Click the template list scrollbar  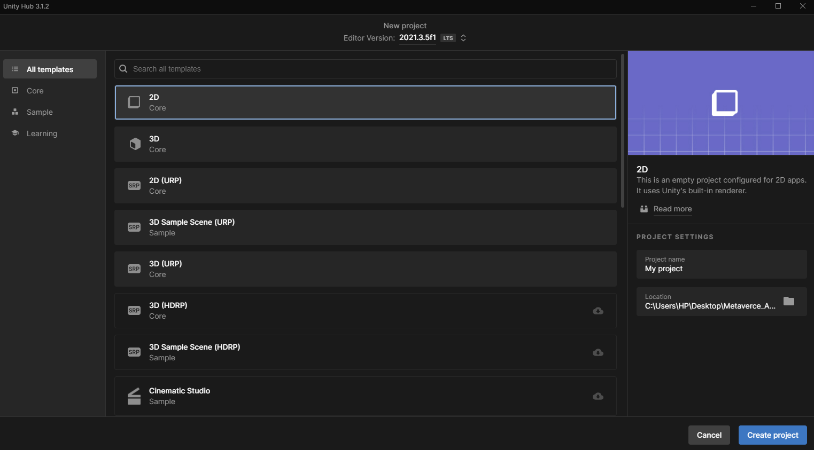[623, 131]
